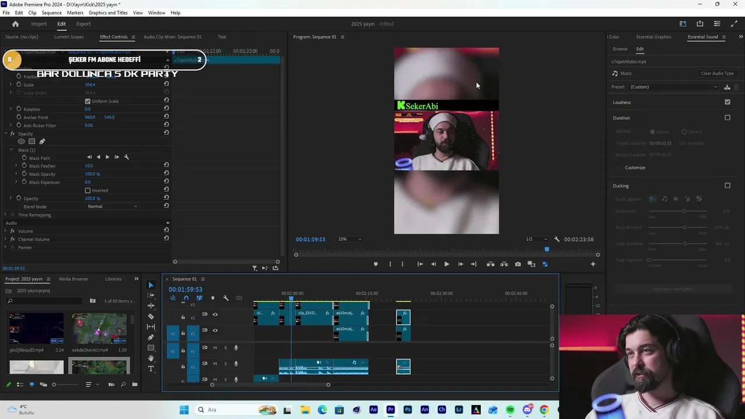Play the sequence in Program Monitor

point(446,264)
